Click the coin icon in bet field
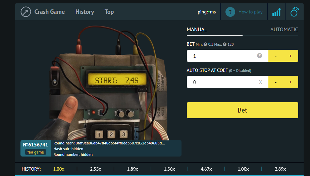This screenshot has height=176, width=310. click(259, 56)
